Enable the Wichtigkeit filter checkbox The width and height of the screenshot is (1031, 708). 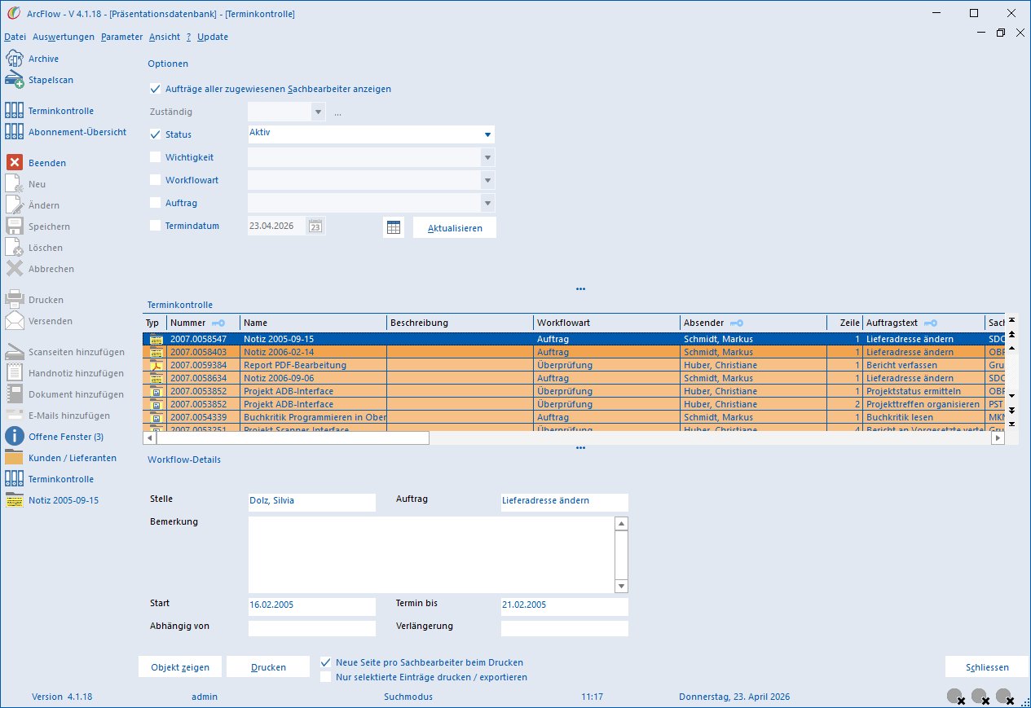click(155, 157)
